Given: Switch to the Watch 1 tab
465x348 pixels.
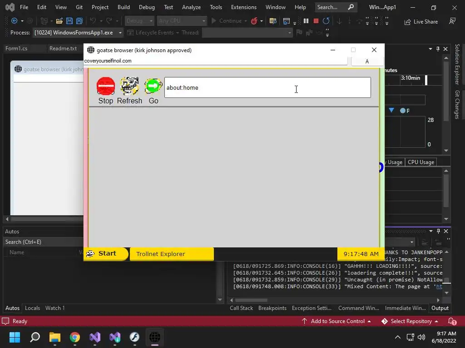Looking at the screenshot, I should coord(55,308).
